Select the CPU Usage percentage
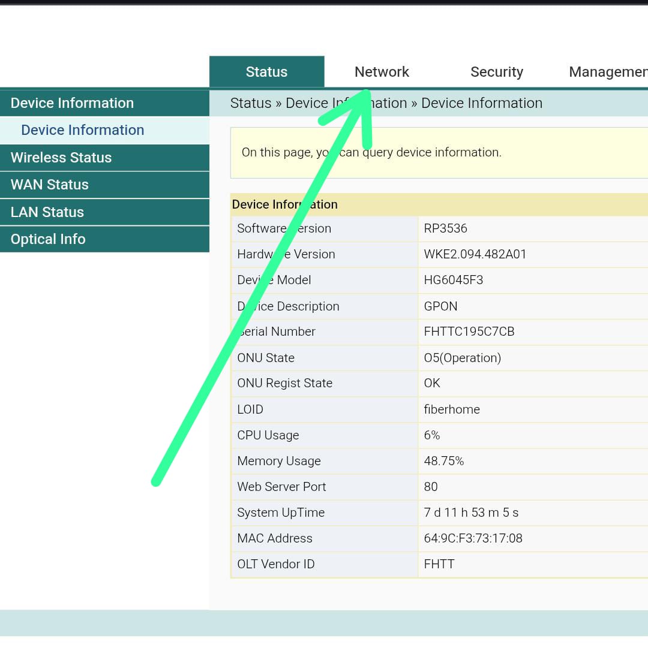Viewport: 648px width, 657px height. 431,435
